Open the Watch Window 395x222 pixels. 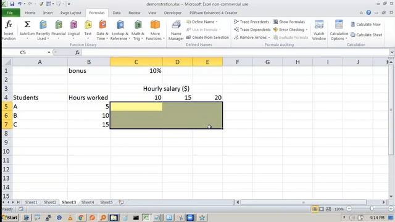tap(319, 30)
